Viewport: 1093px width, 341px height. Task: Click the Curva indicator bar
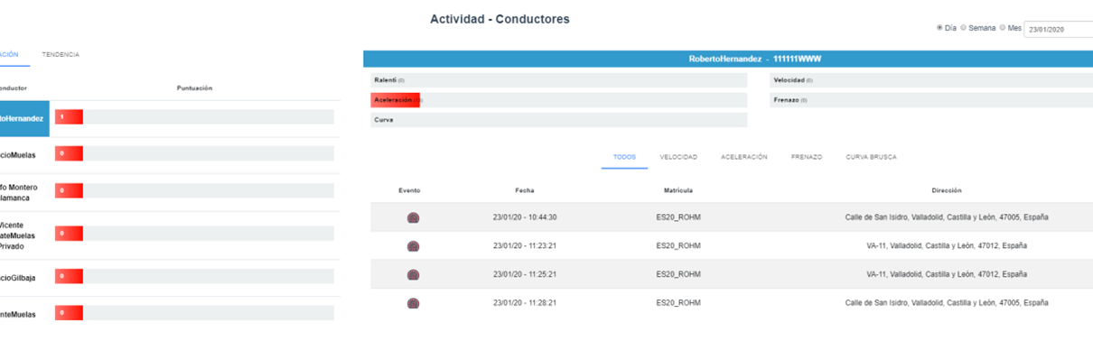pyautogui.click(x=559, y=120)
